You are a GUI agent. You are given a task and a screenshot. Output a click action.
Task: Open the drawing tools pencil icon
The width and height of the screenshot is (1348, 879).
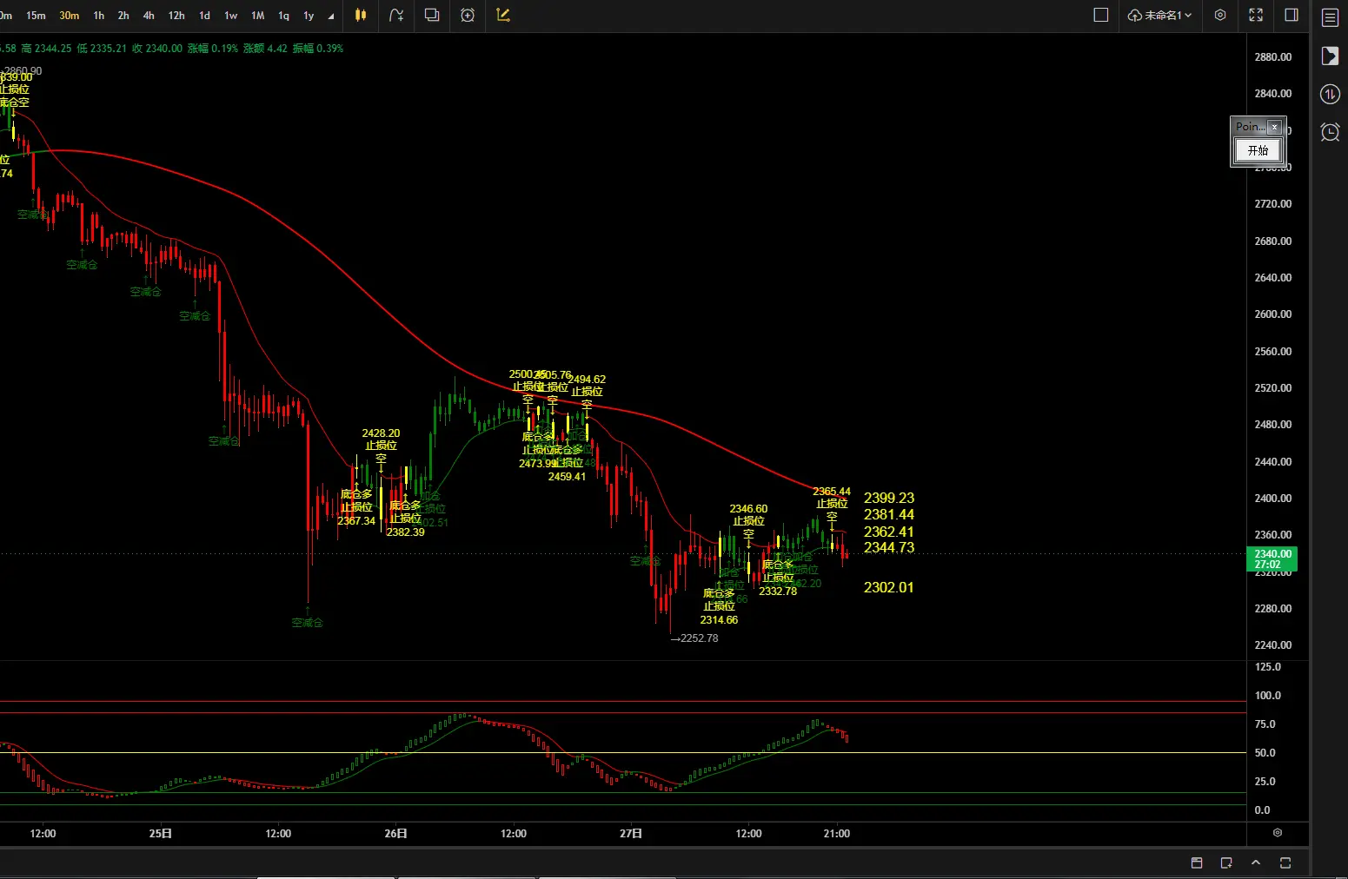[503, 15]
